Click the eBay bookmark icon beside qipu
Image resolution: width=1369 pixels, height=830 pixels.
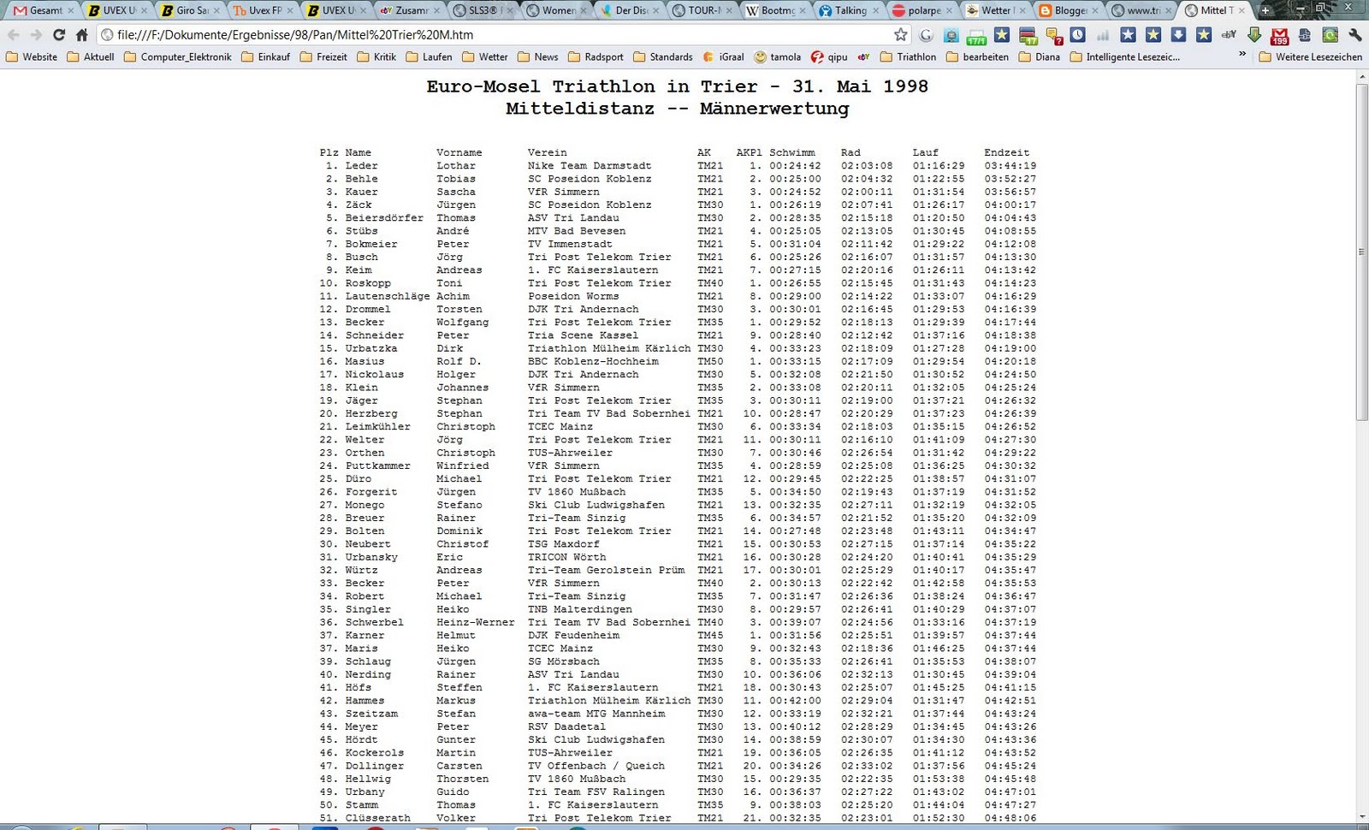(864, 57)
